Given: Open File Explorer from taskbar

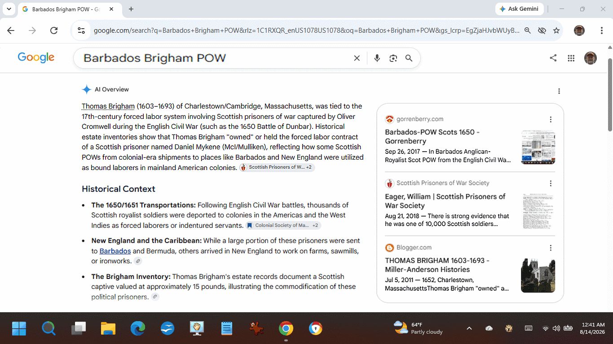Looking at the screenshot, I should 108,329.
